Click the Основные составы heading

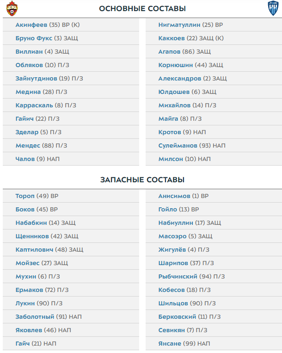143,9
